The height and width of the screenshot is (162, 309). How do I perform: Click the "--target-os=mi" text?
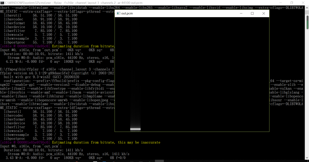click(290, 81)
